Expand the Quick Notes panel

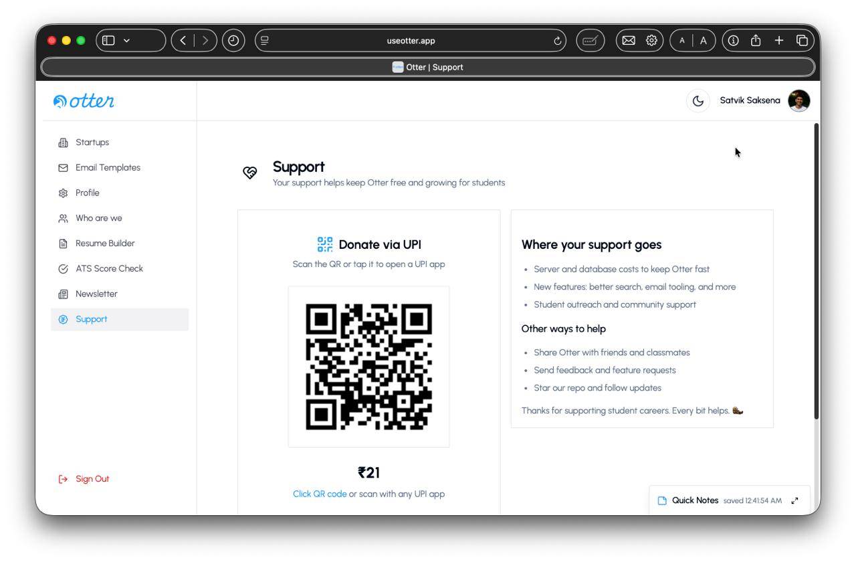[794, 500]
